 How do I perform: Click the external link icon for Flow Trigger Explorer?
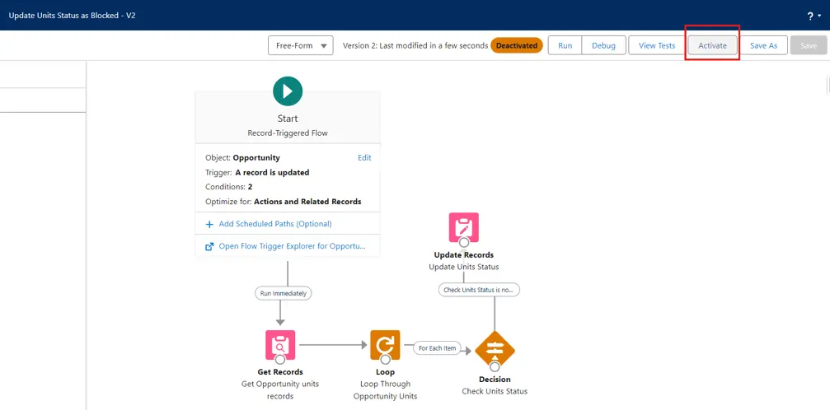pyautogui.click(x=209, y=246)
